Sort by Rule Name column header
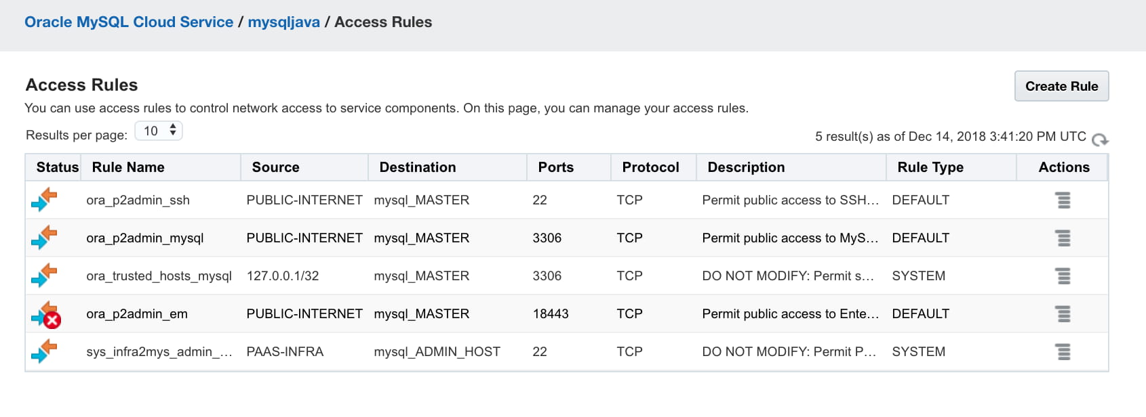1146x417 pixels. 128,167
